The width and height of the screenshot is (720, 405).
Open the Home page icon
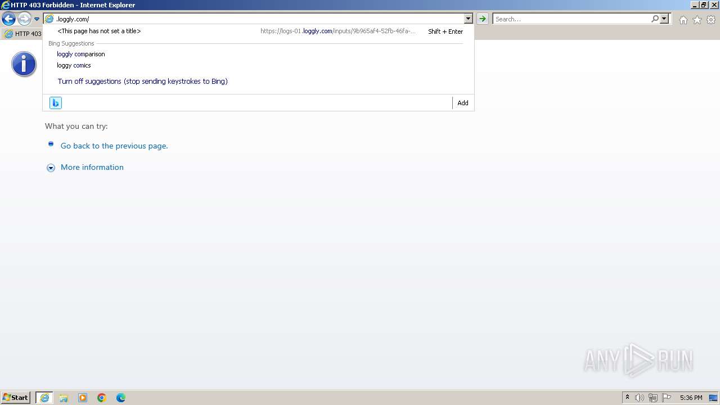pyautogui.click(x=683, y=20)
